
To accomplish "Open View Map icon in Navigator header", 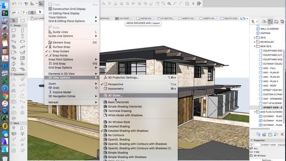I will (x=270, y=21).
